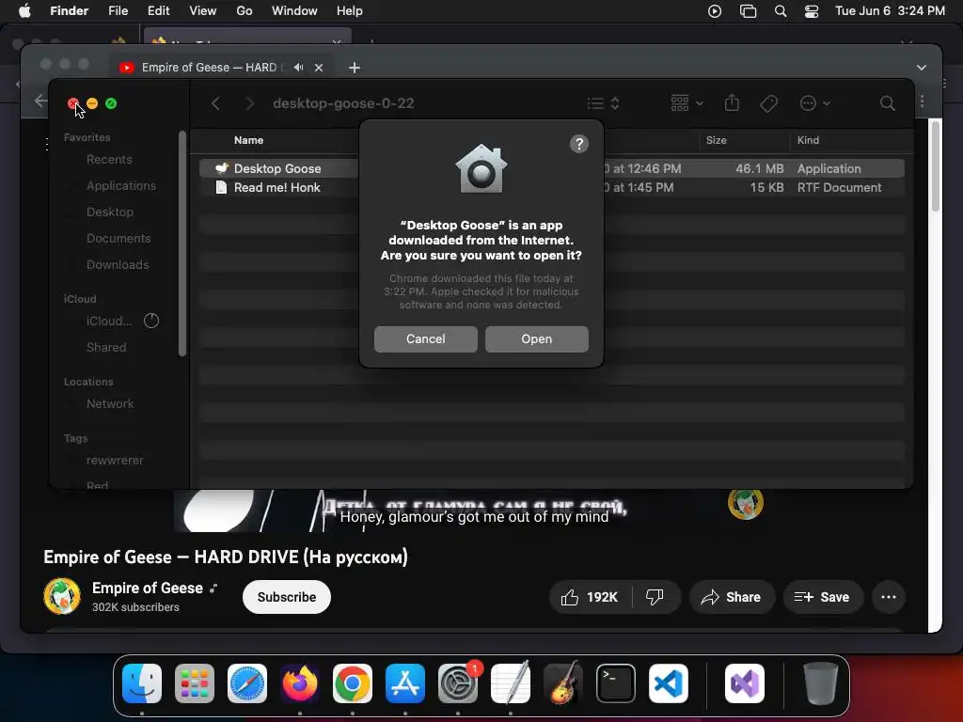Open YouTube more actions ellipsis
The height and width of the screenshot is (722, 963).
pos(888,597)
